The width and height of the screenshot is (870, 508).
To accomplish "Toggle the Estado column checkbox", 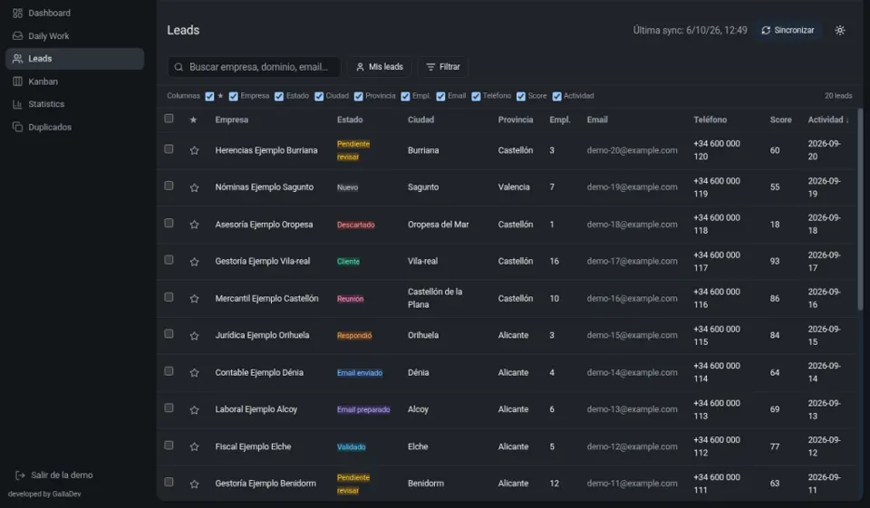I will 278,97.
